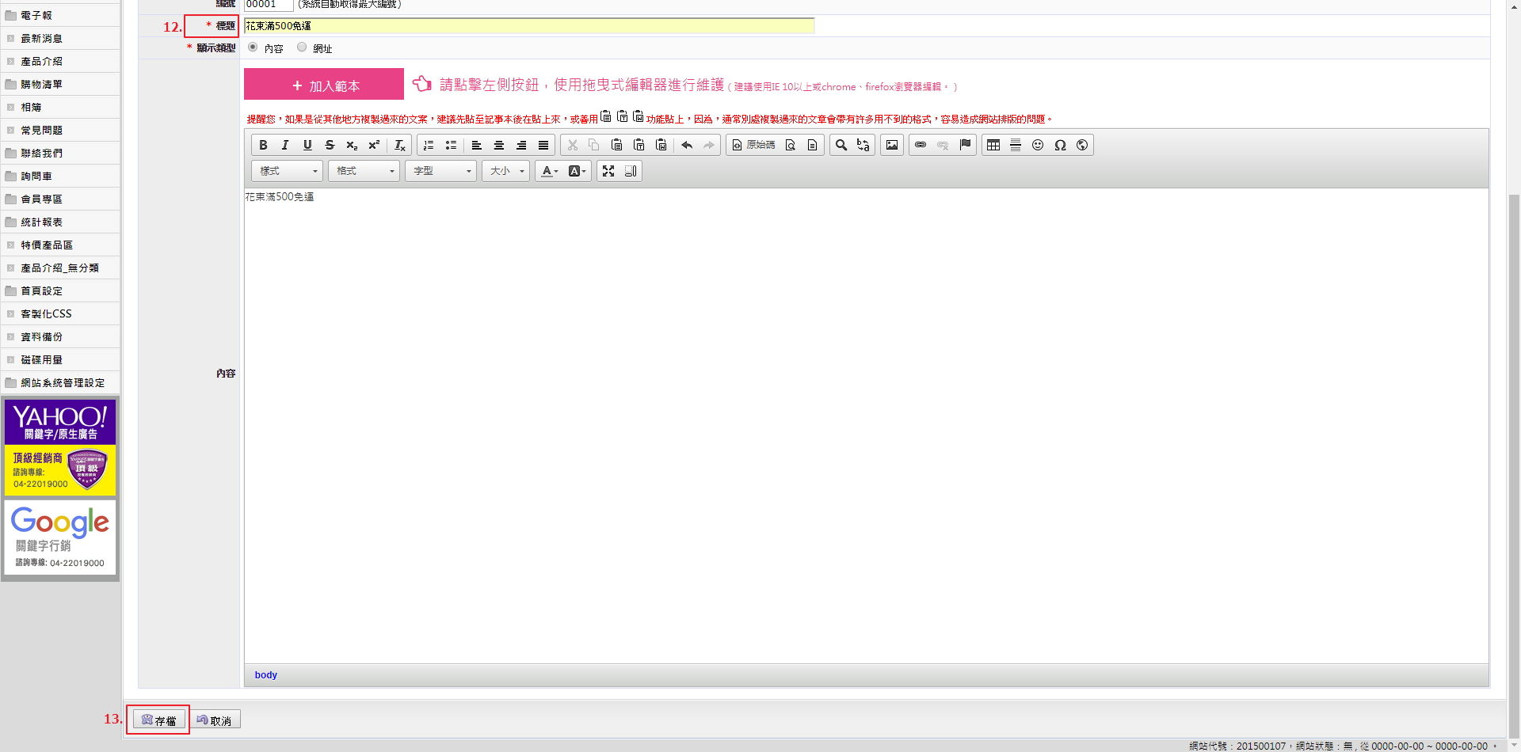The image size is (1521, 752).
Task: Select the 網址 display type radio button
Action: (302, 47)
